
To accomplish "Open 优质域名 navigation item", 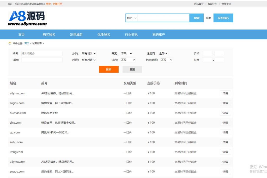I will [104, 35].
